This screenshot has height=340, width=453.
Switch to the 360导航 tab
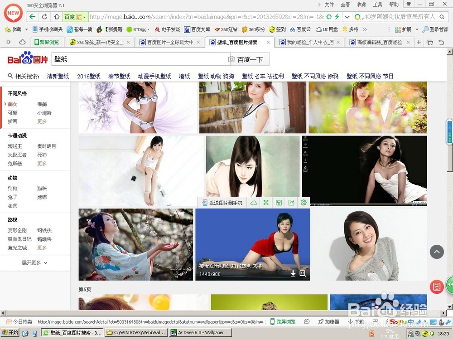click(100, 42)
